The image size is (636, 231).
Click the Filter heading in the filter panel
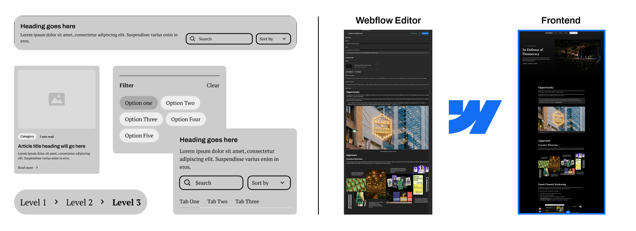126,85
